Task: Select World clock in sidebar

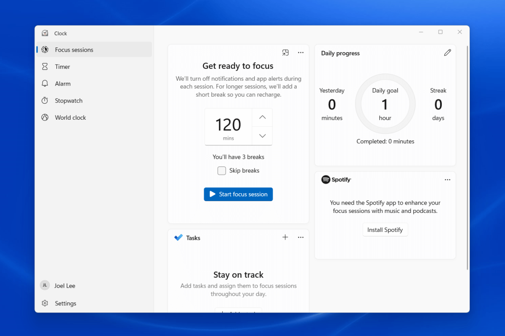Action: click(94, 118)
